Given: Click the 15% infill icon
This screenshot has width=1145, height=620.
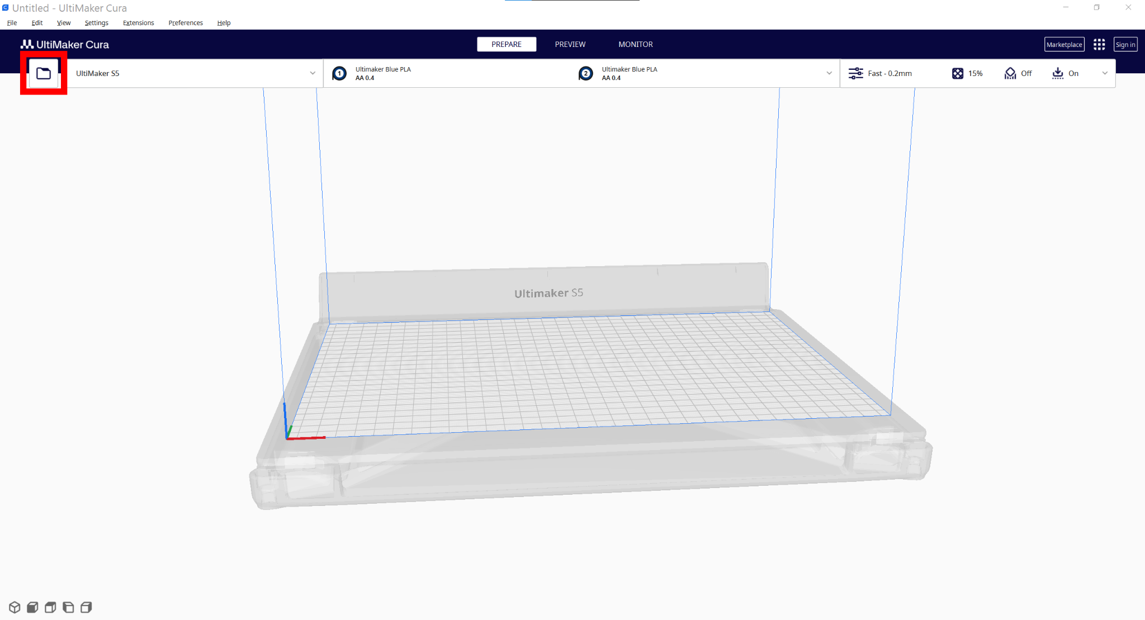Looking at the screenshot, I should (x=958, y=73).
